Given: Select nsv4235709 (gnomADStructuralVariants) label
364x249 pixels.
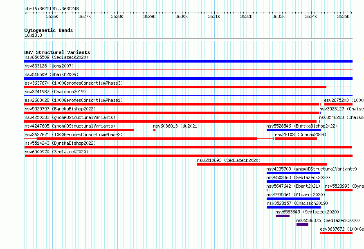Looking at the screenshot, I should 312,169.
